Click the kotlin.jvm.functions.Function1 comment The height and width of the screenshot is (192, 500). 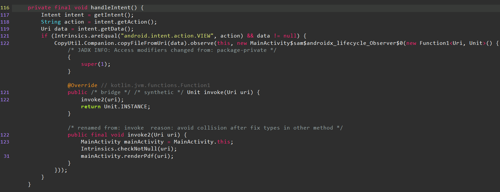[x=155, y=85]
